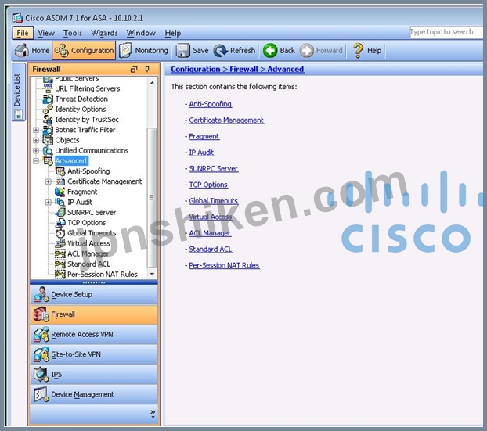Open the Per-Session NAT Rules link
487x431 pixels.
tap(224, 265)
